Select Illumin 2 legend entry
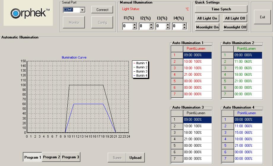Screen dimensions: 273x166 click(x=140, y=67)
